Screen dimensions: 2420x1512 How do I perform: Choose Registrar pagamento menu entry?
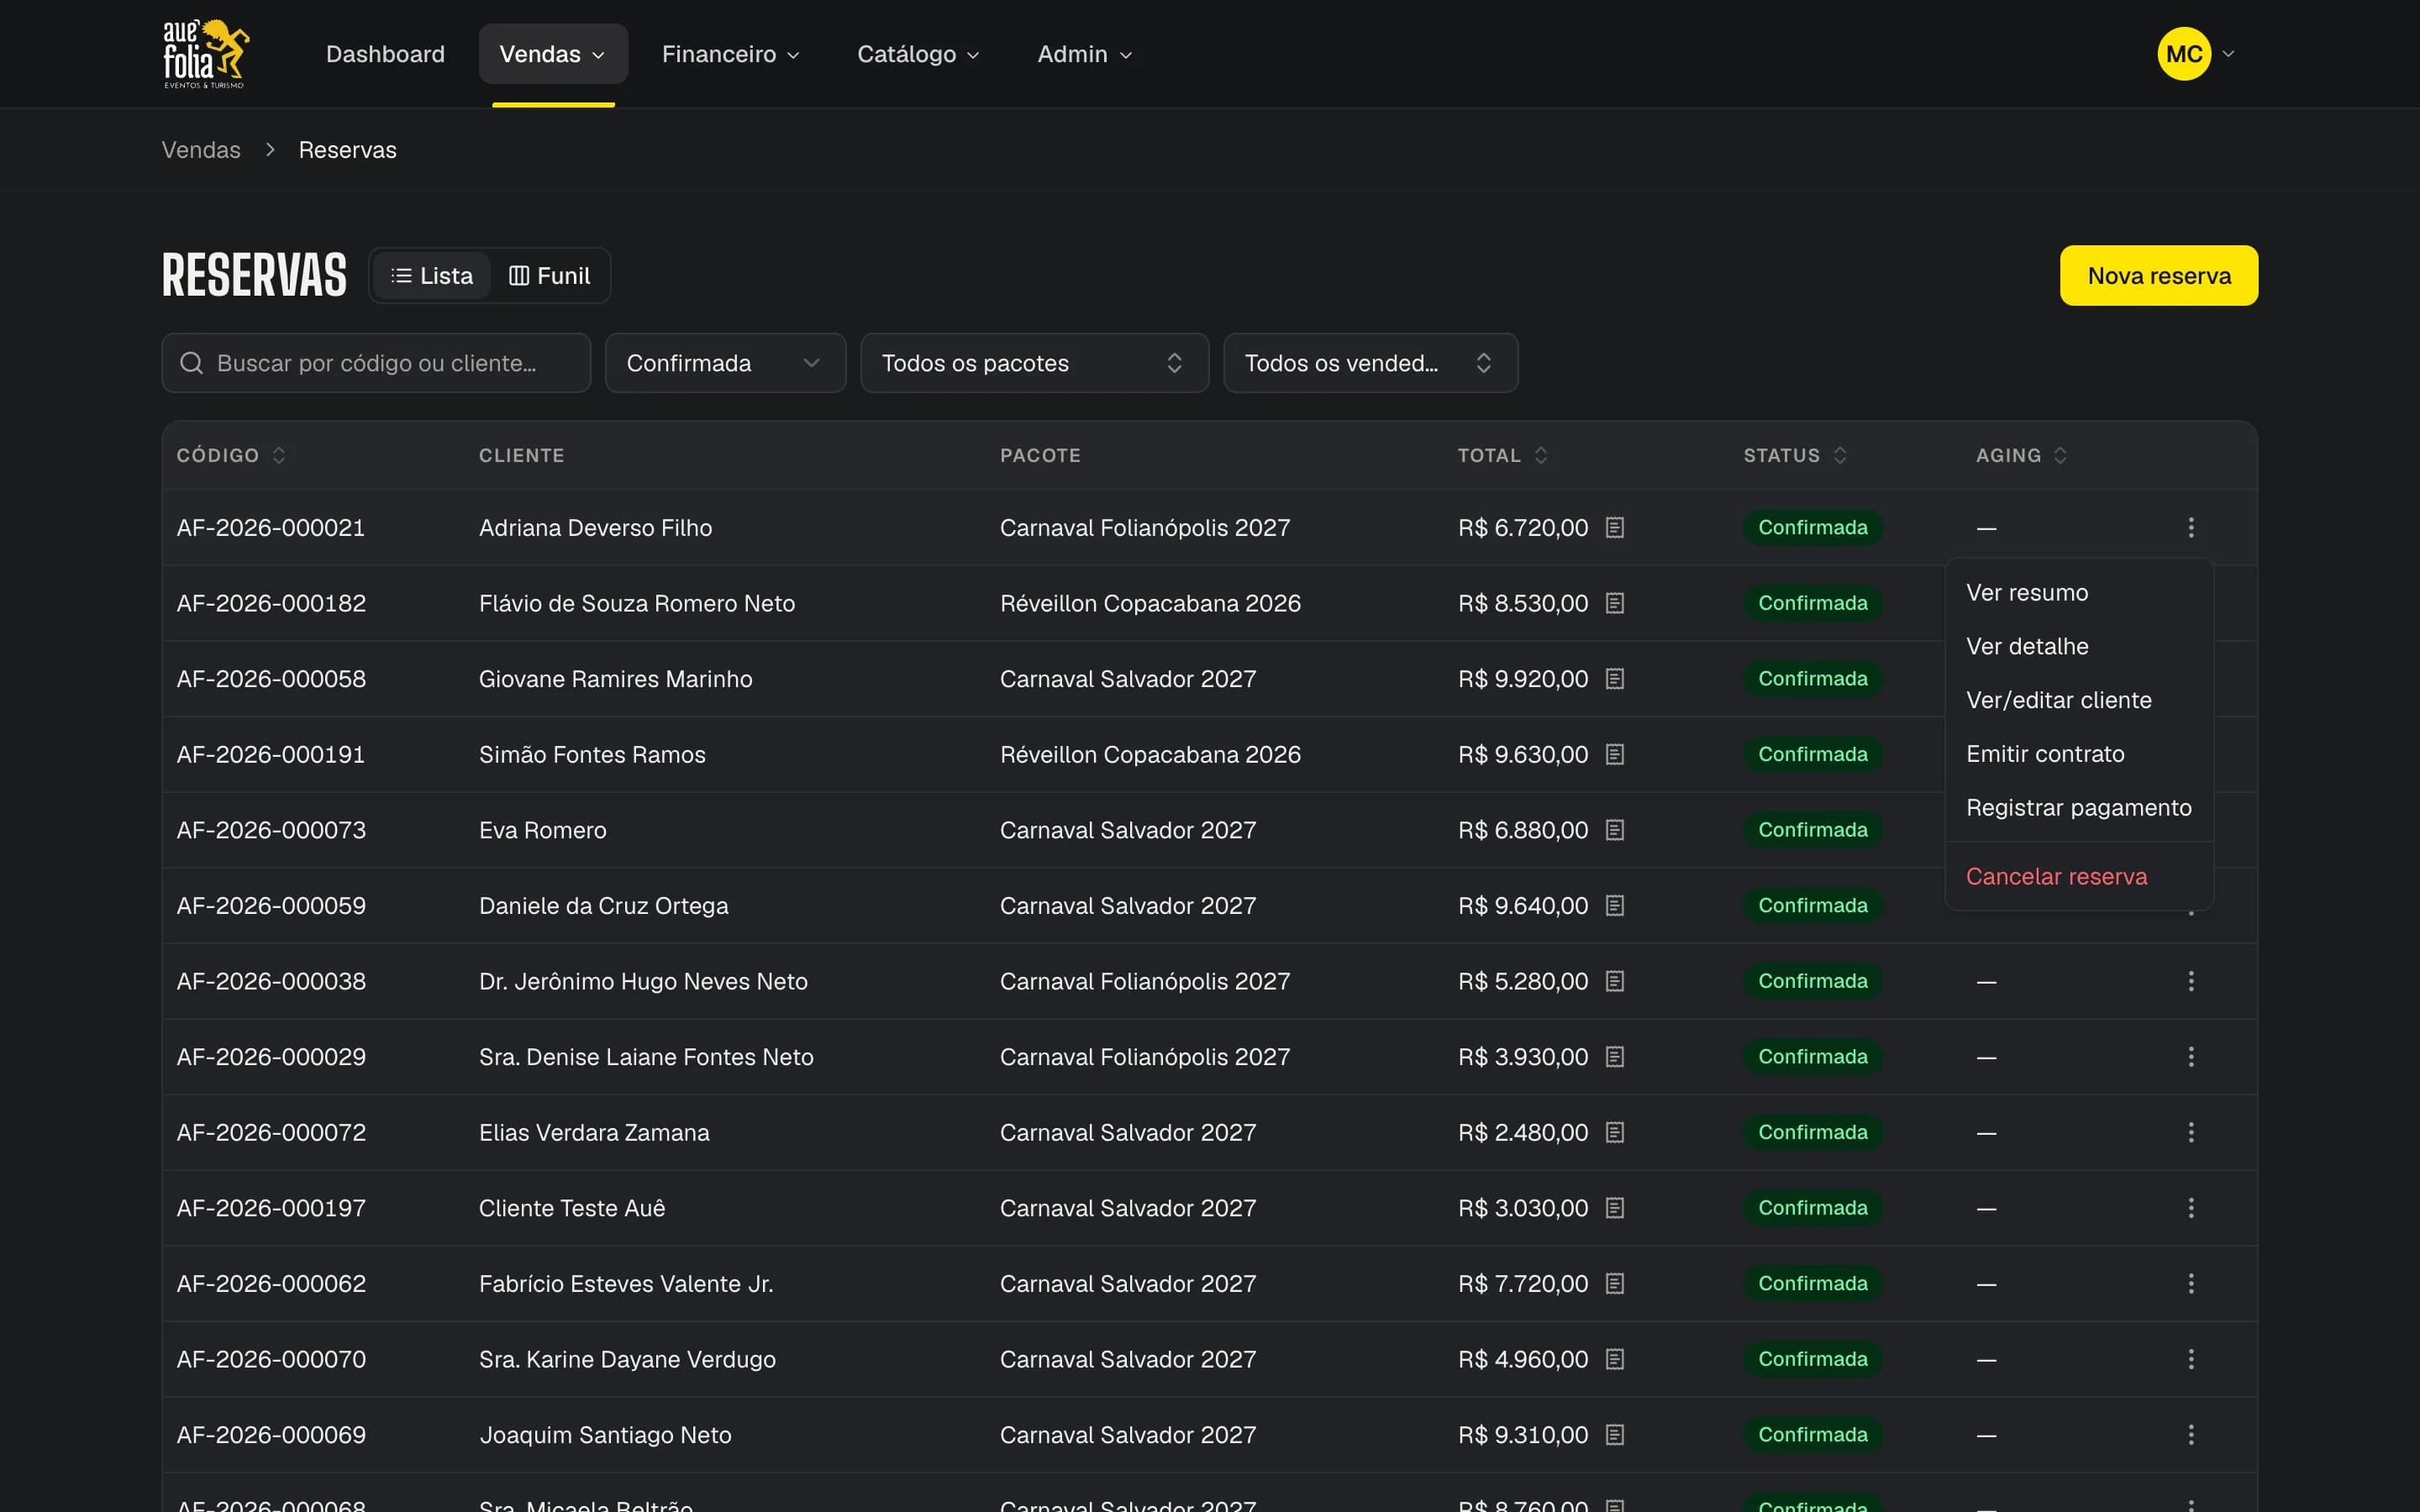point(2078,808)
